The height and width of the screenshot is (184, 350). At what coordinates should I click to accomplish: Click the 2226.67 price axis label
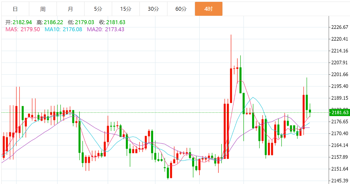(339, 27)
